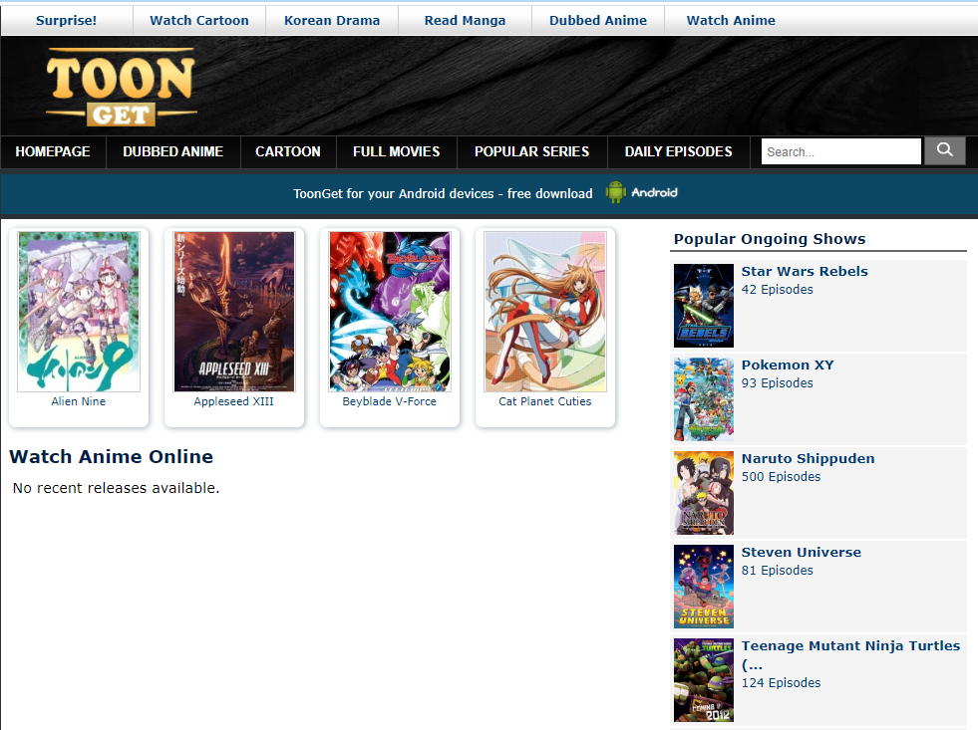Click the Alien Nine title link
The width and height of the screenshot is (978, 730).
coord(79,401)
